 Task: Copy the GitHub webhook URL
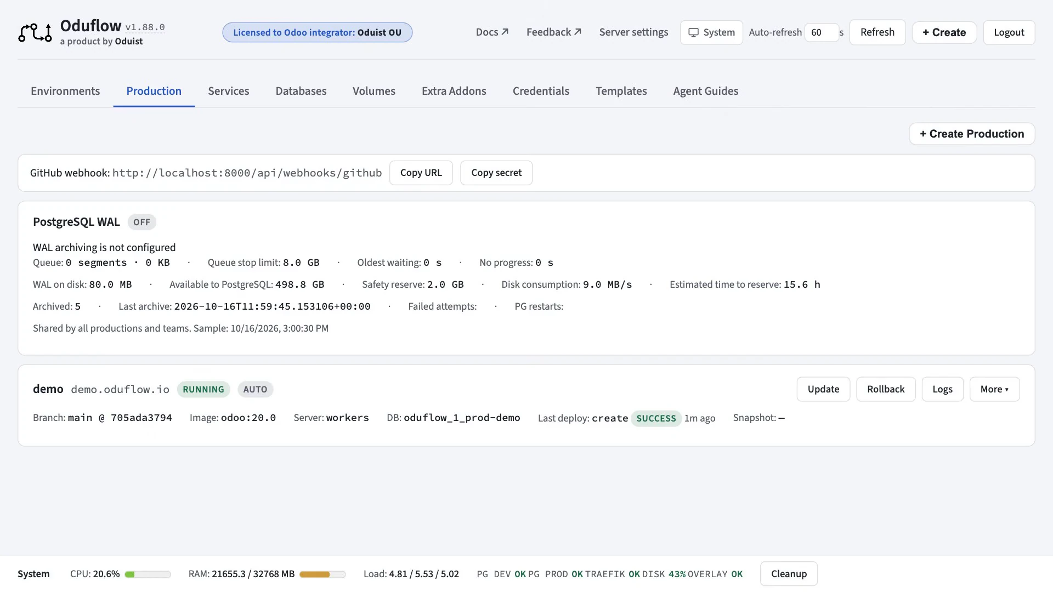(421, 173)
